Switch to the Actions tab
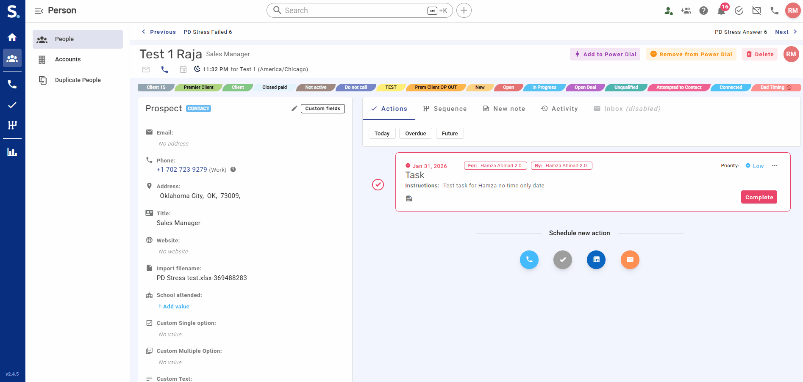The image size is (803, 382). 389,109
